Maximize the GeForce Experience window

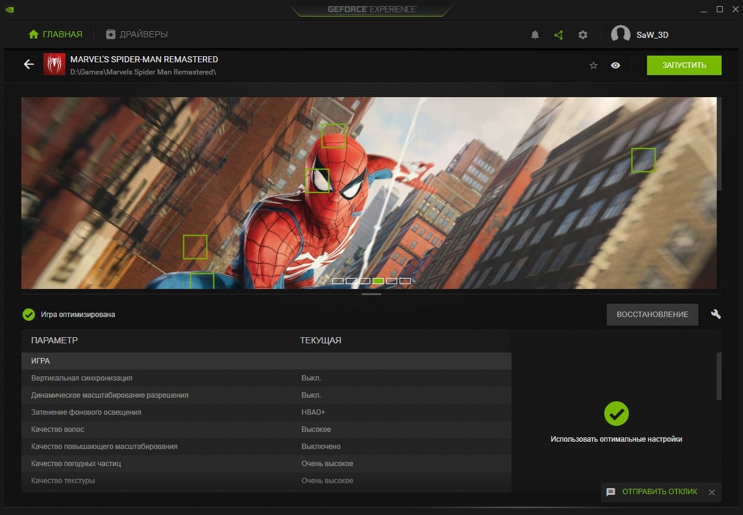pyautogui.click(x=720, y=9)
